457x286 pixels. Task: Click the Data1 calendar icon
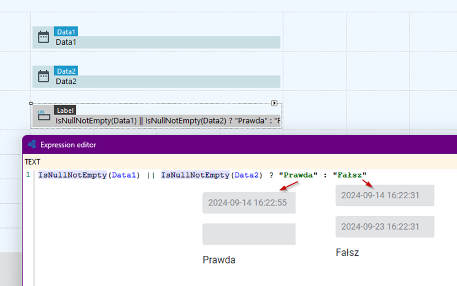tap(44, 37)
